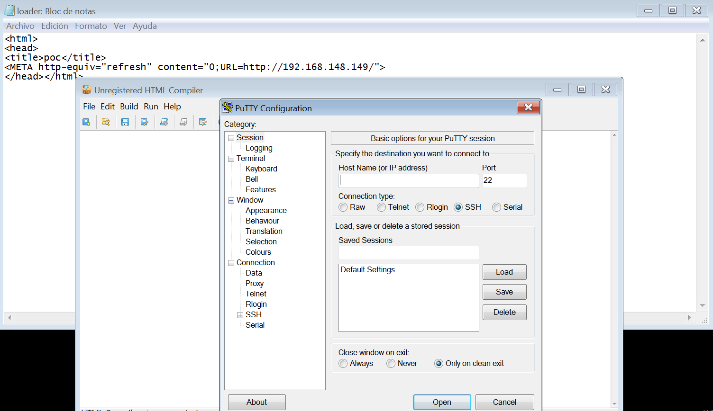Image resolution: width=713 pixels, height=411 pixels.
Task: Open the Archivo menu in Notepad
Action: click(x=20, y=26)
